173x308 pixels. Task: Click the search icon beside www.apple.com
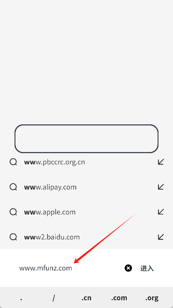click(13, 212)
